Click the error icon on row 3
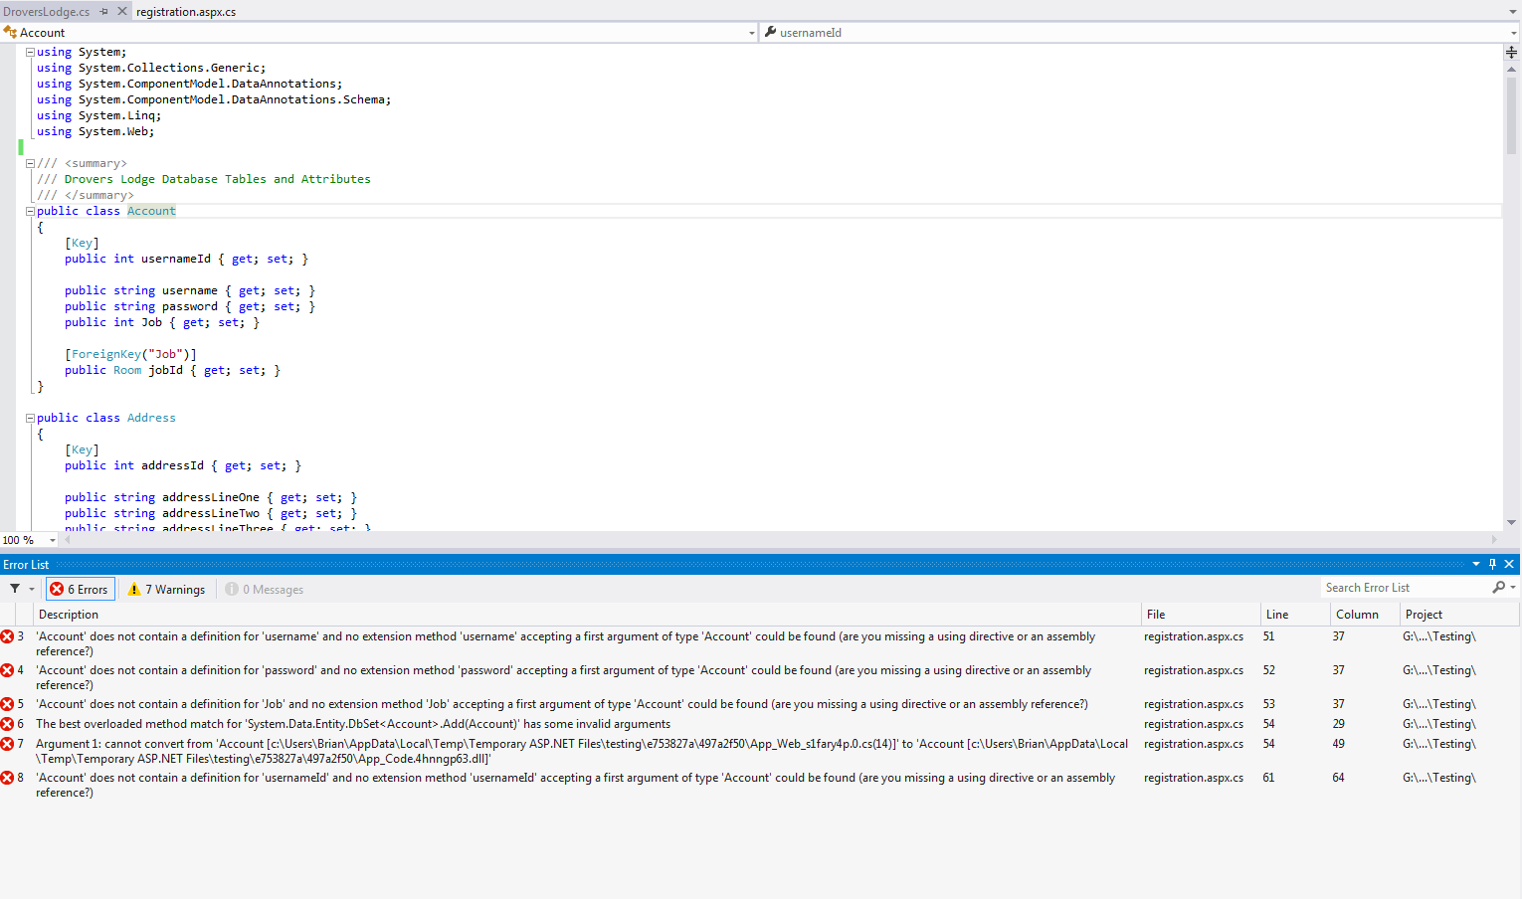 click(x=7, y=636)
